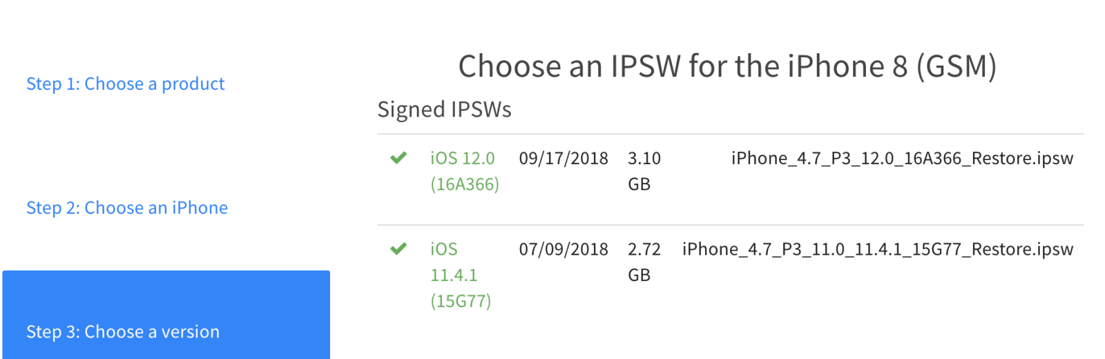1105x359 pixels.
Task: Return to Step 2: Choose an iPhone
Action: pyautogui.click(x=127, y=208)
